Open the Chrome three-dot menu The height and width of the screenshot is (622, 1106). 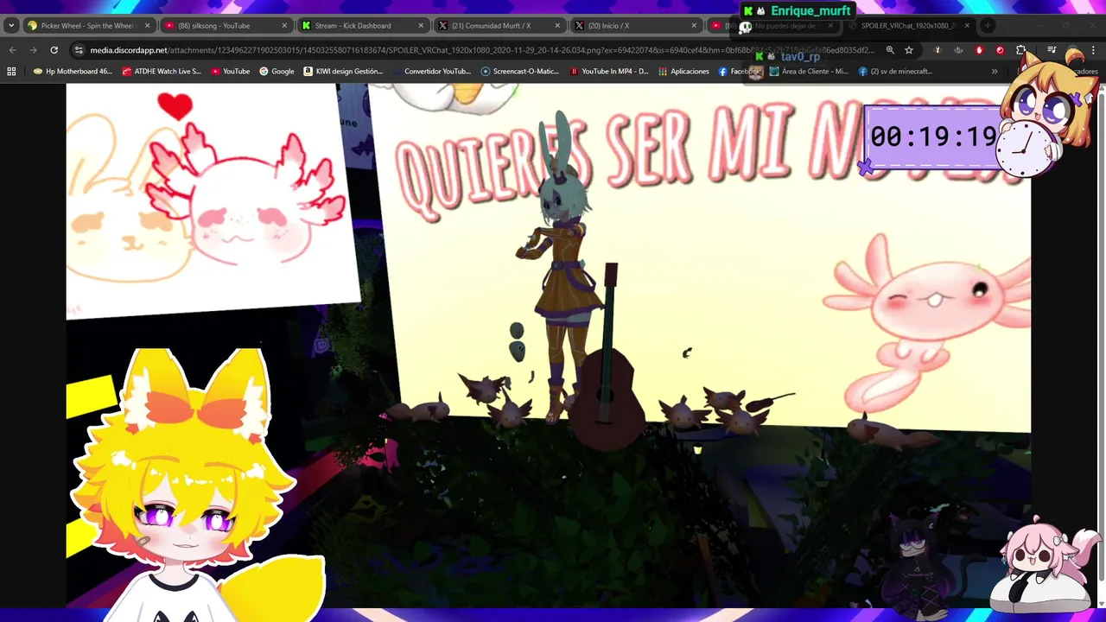tap(1093, 50)
